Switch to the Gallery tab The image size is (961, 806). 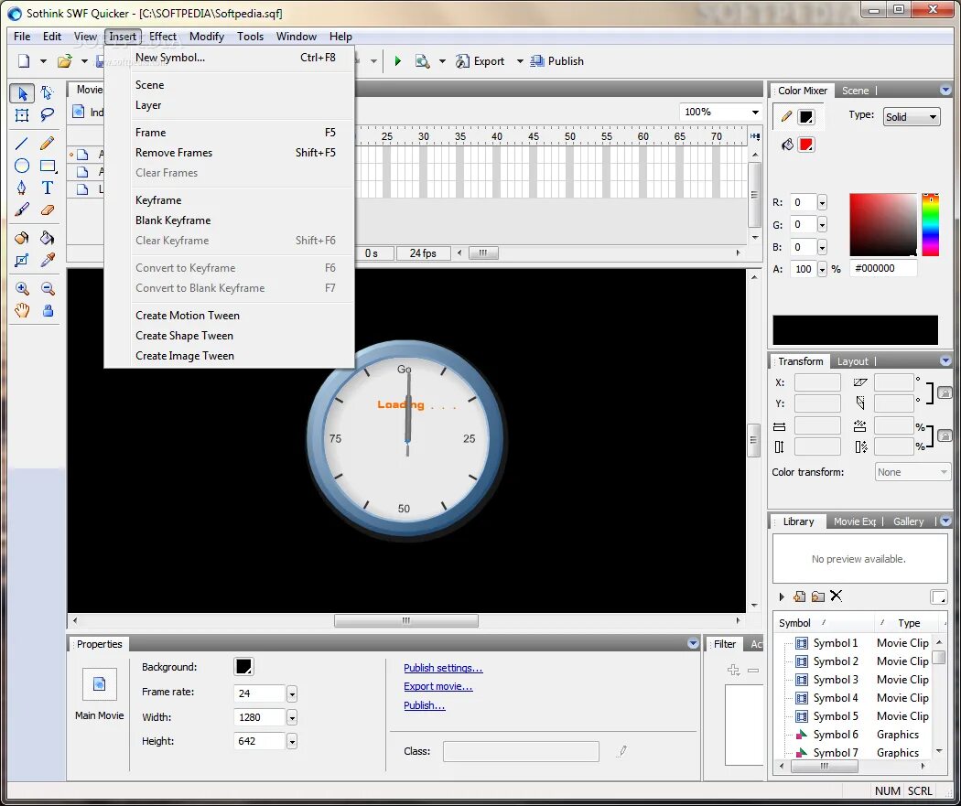(908, 521)
